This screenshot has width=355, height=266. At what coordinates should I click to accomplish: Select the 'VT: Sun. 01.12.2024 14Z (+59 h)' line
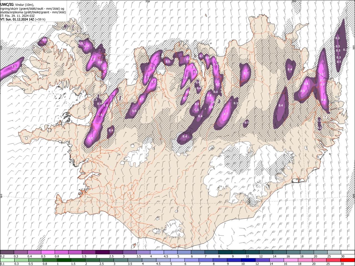(23, 19)
